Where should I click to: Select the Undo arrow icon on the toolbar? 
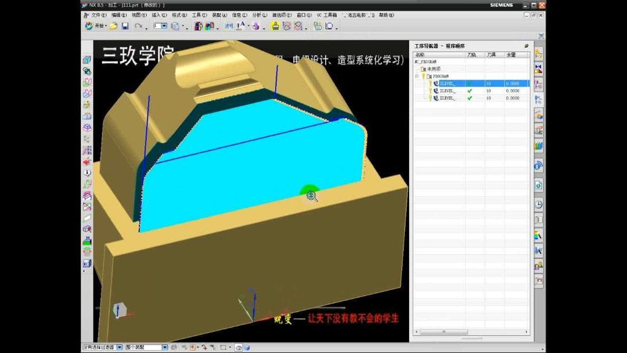pyautogui.click(x=139, y=26)
